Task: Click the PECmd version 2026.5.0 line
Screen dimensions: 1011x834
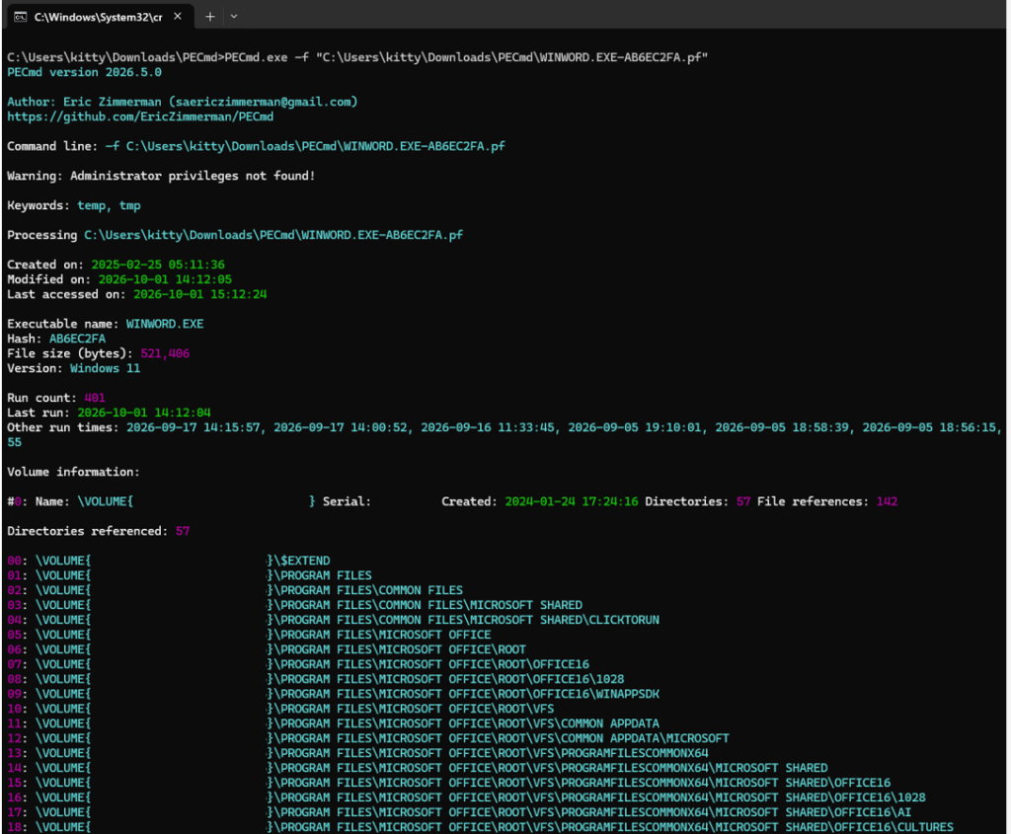Action: click(85, 72)
